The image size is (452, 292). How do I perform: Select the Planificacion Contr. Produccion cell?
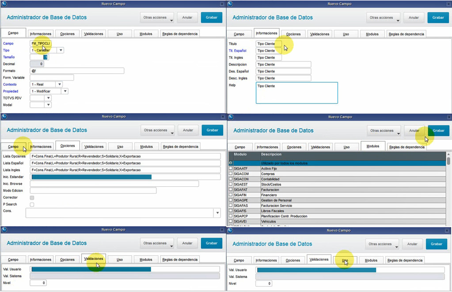click(x=353, y=216)
